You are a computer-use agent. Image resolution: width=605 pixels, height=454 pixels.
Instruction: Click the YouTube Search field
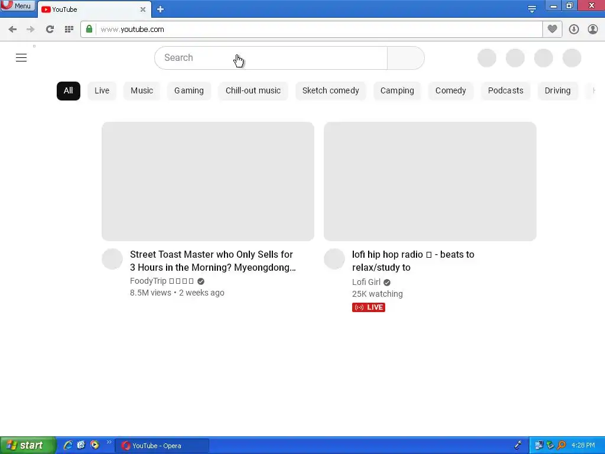271,58
